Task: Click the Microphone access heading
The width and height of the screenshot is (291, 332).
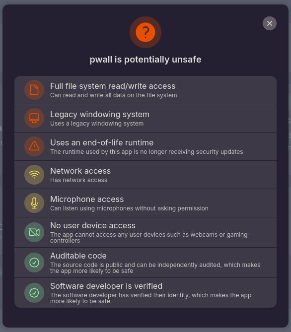Action: pyautogui.click(x=87, y=199)
